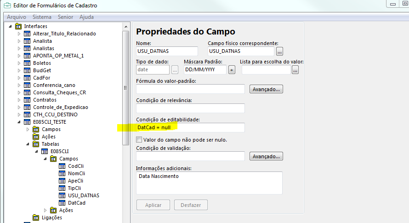409x223 pixels.
Task: Click the E085CLI table icon
Action: click(45, 151)
